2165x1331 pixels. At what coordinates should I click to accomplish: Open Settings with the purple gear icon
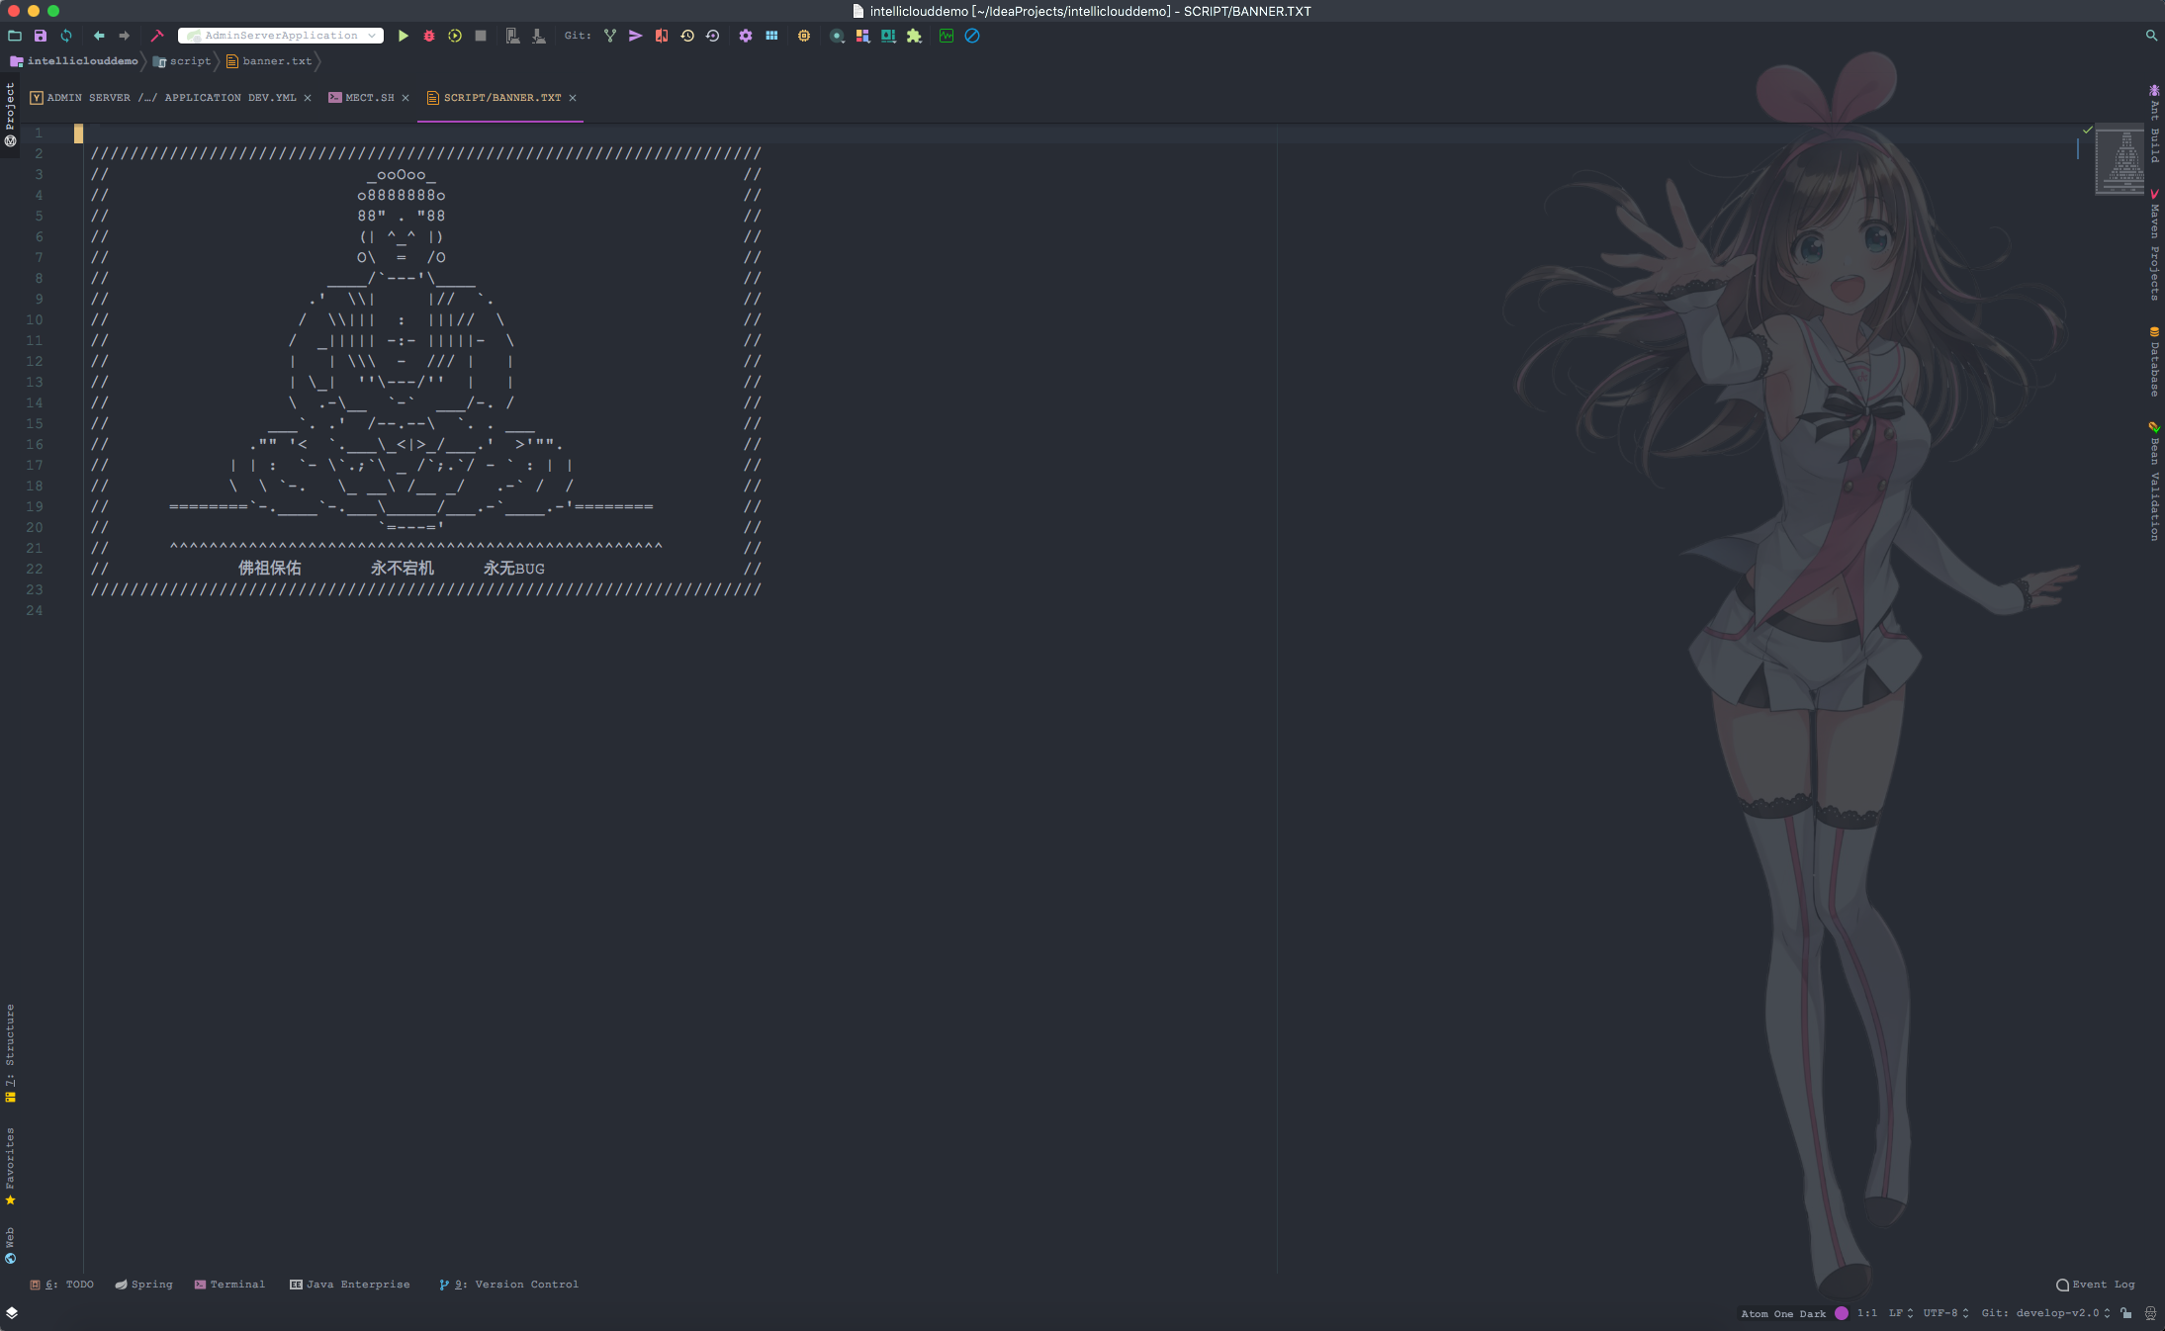[x=746, y=36]
